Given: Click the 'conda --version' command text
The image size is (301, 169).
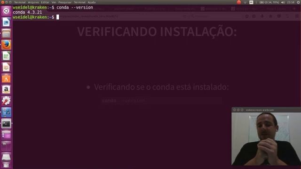Looking at the screenshot, I should tap(75, 8).
